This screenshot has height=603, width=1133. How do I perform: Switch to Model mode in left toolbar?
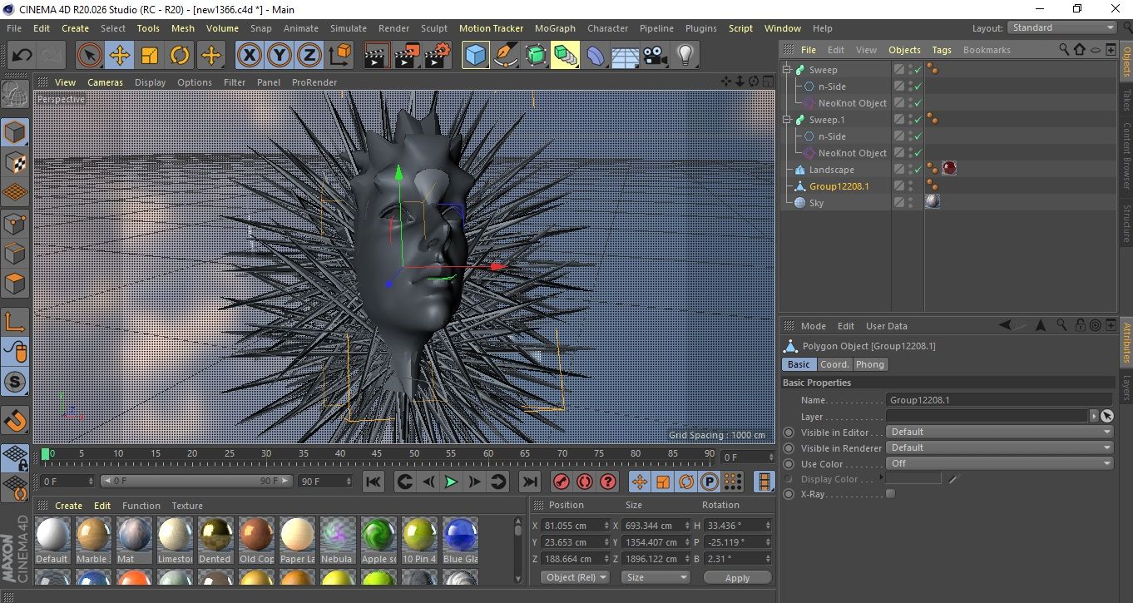point(15,132)
